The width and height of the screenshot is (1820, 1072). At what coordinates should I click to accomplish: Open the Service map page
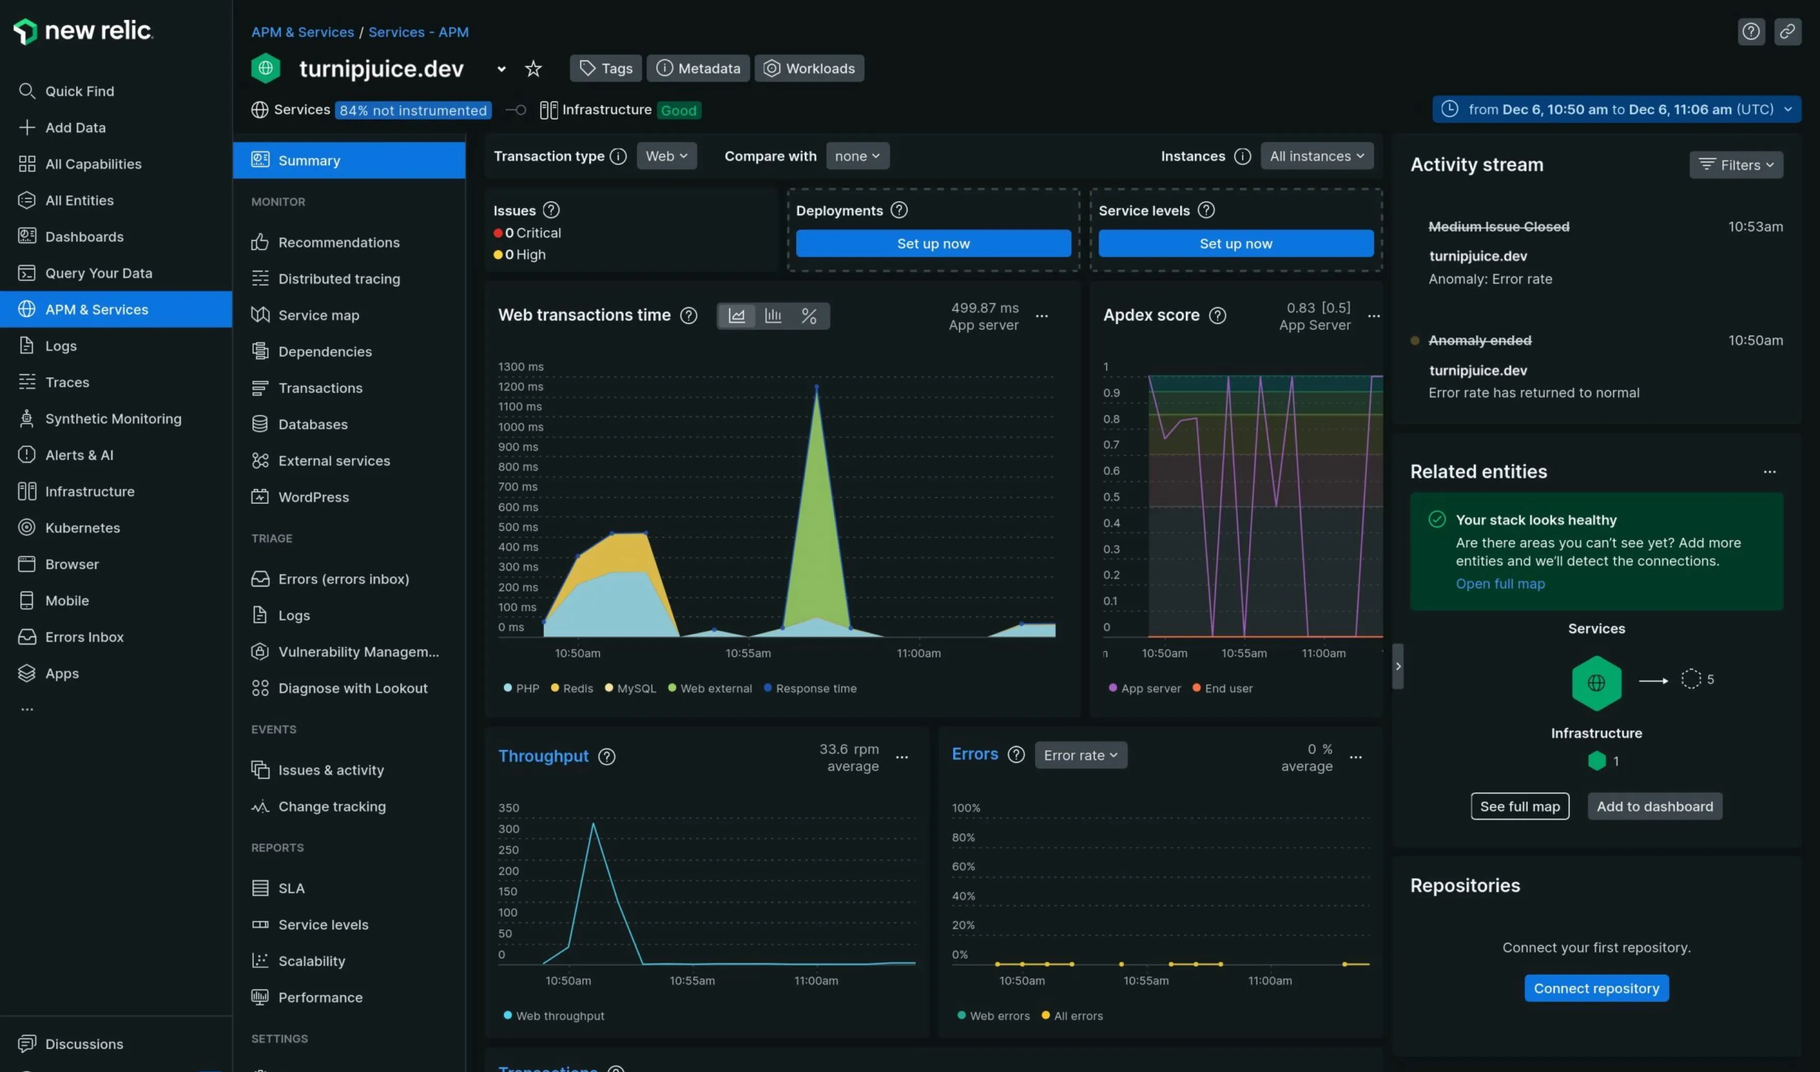[318, 315]
